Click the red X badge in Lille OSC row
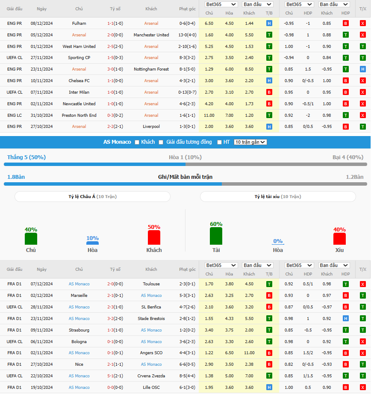The height and width of the screenshot is (394, 371). click(x=363, y=388)
